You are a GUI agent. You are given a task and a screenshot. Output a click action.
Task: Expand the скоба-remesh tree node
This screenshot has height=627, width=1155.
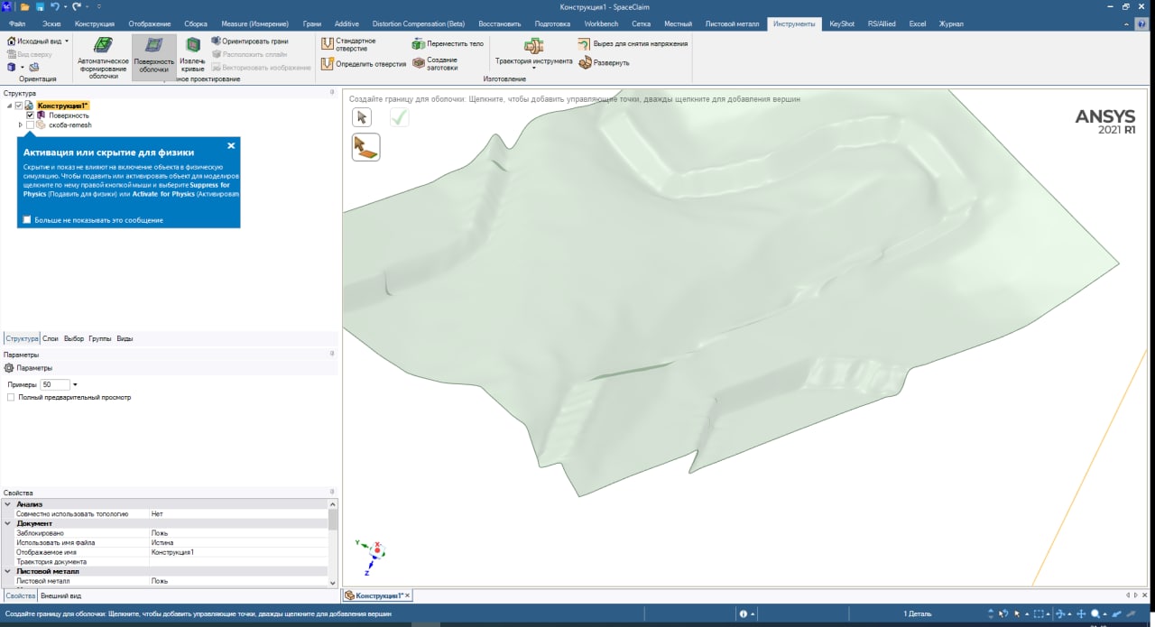(20, 125)
